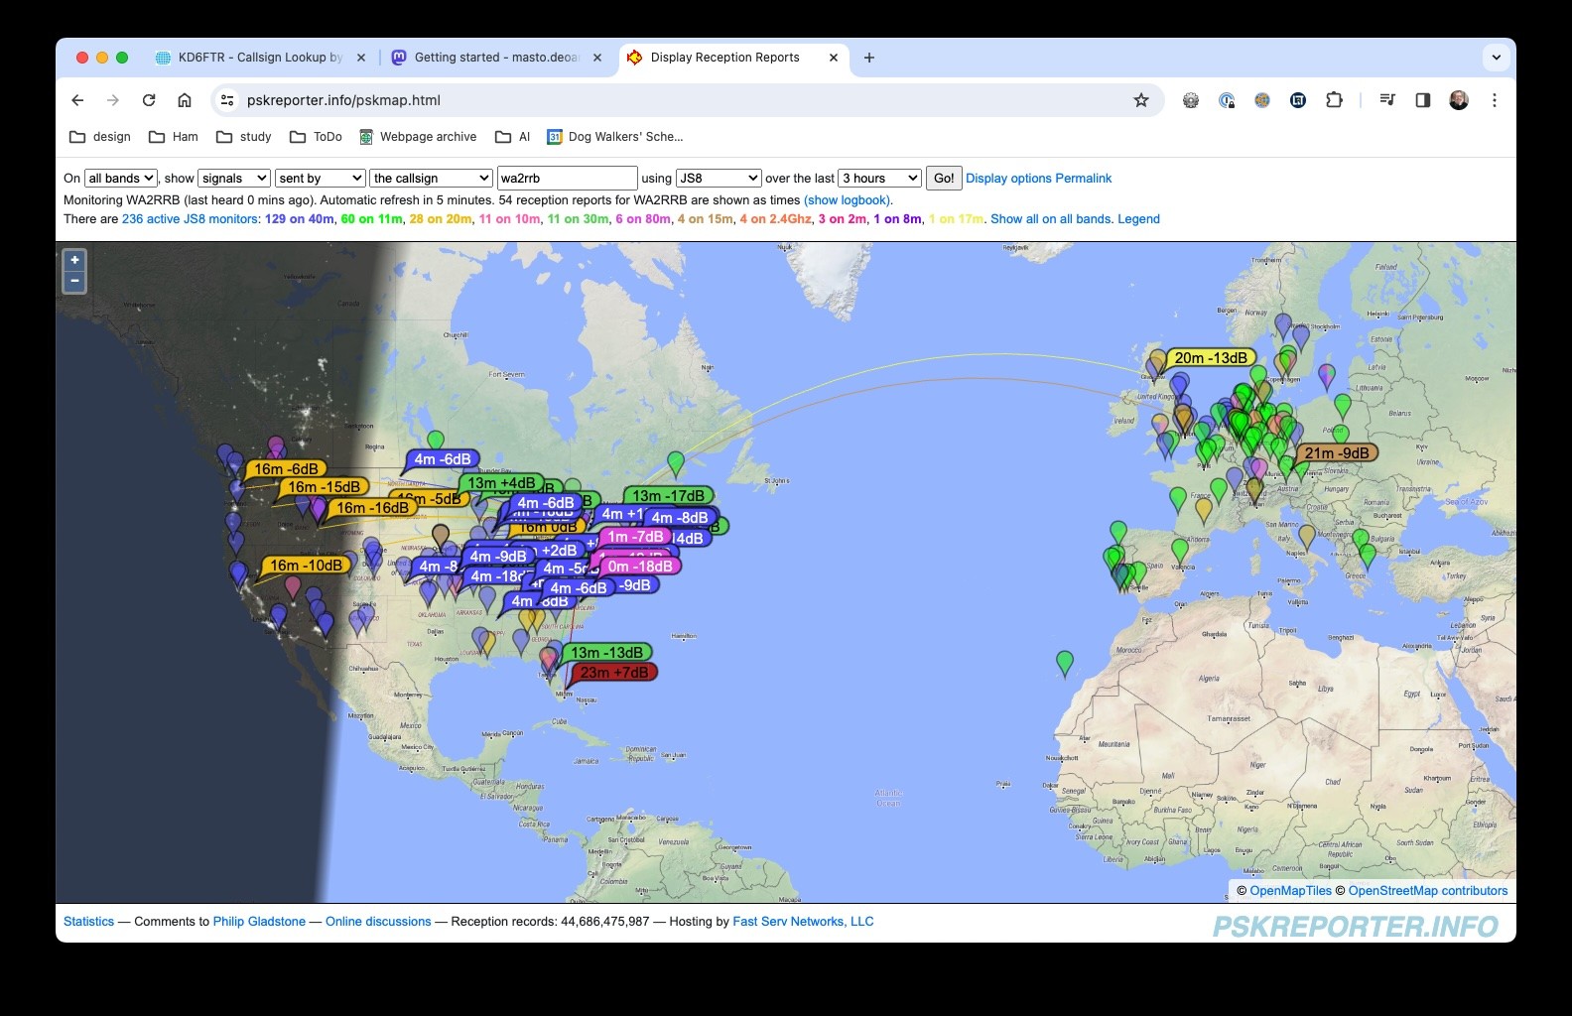Viewport: 1572px width, 1016px height.
Task: Zoom out on the map
Action: point(74,282)
